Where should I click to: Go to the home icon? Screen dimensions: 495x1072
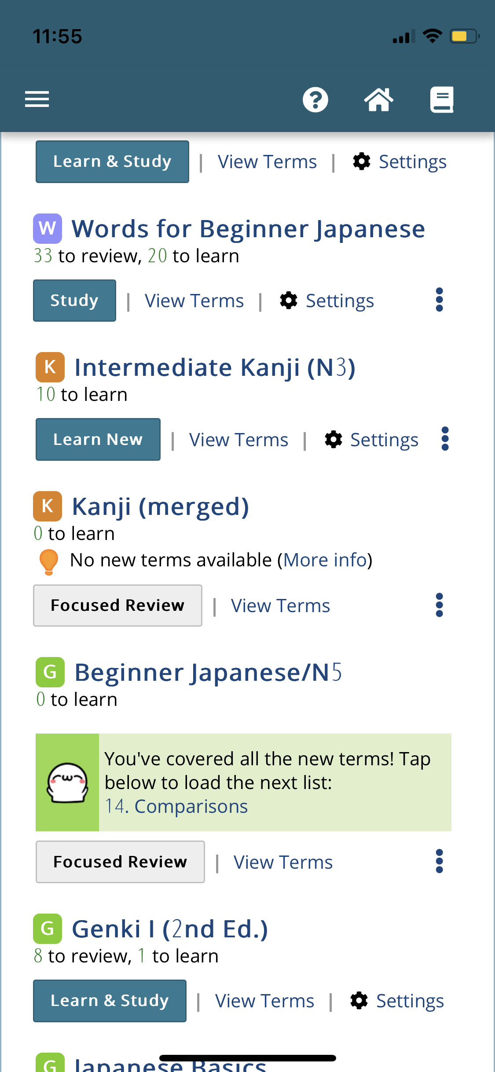(x=379, y=100)
